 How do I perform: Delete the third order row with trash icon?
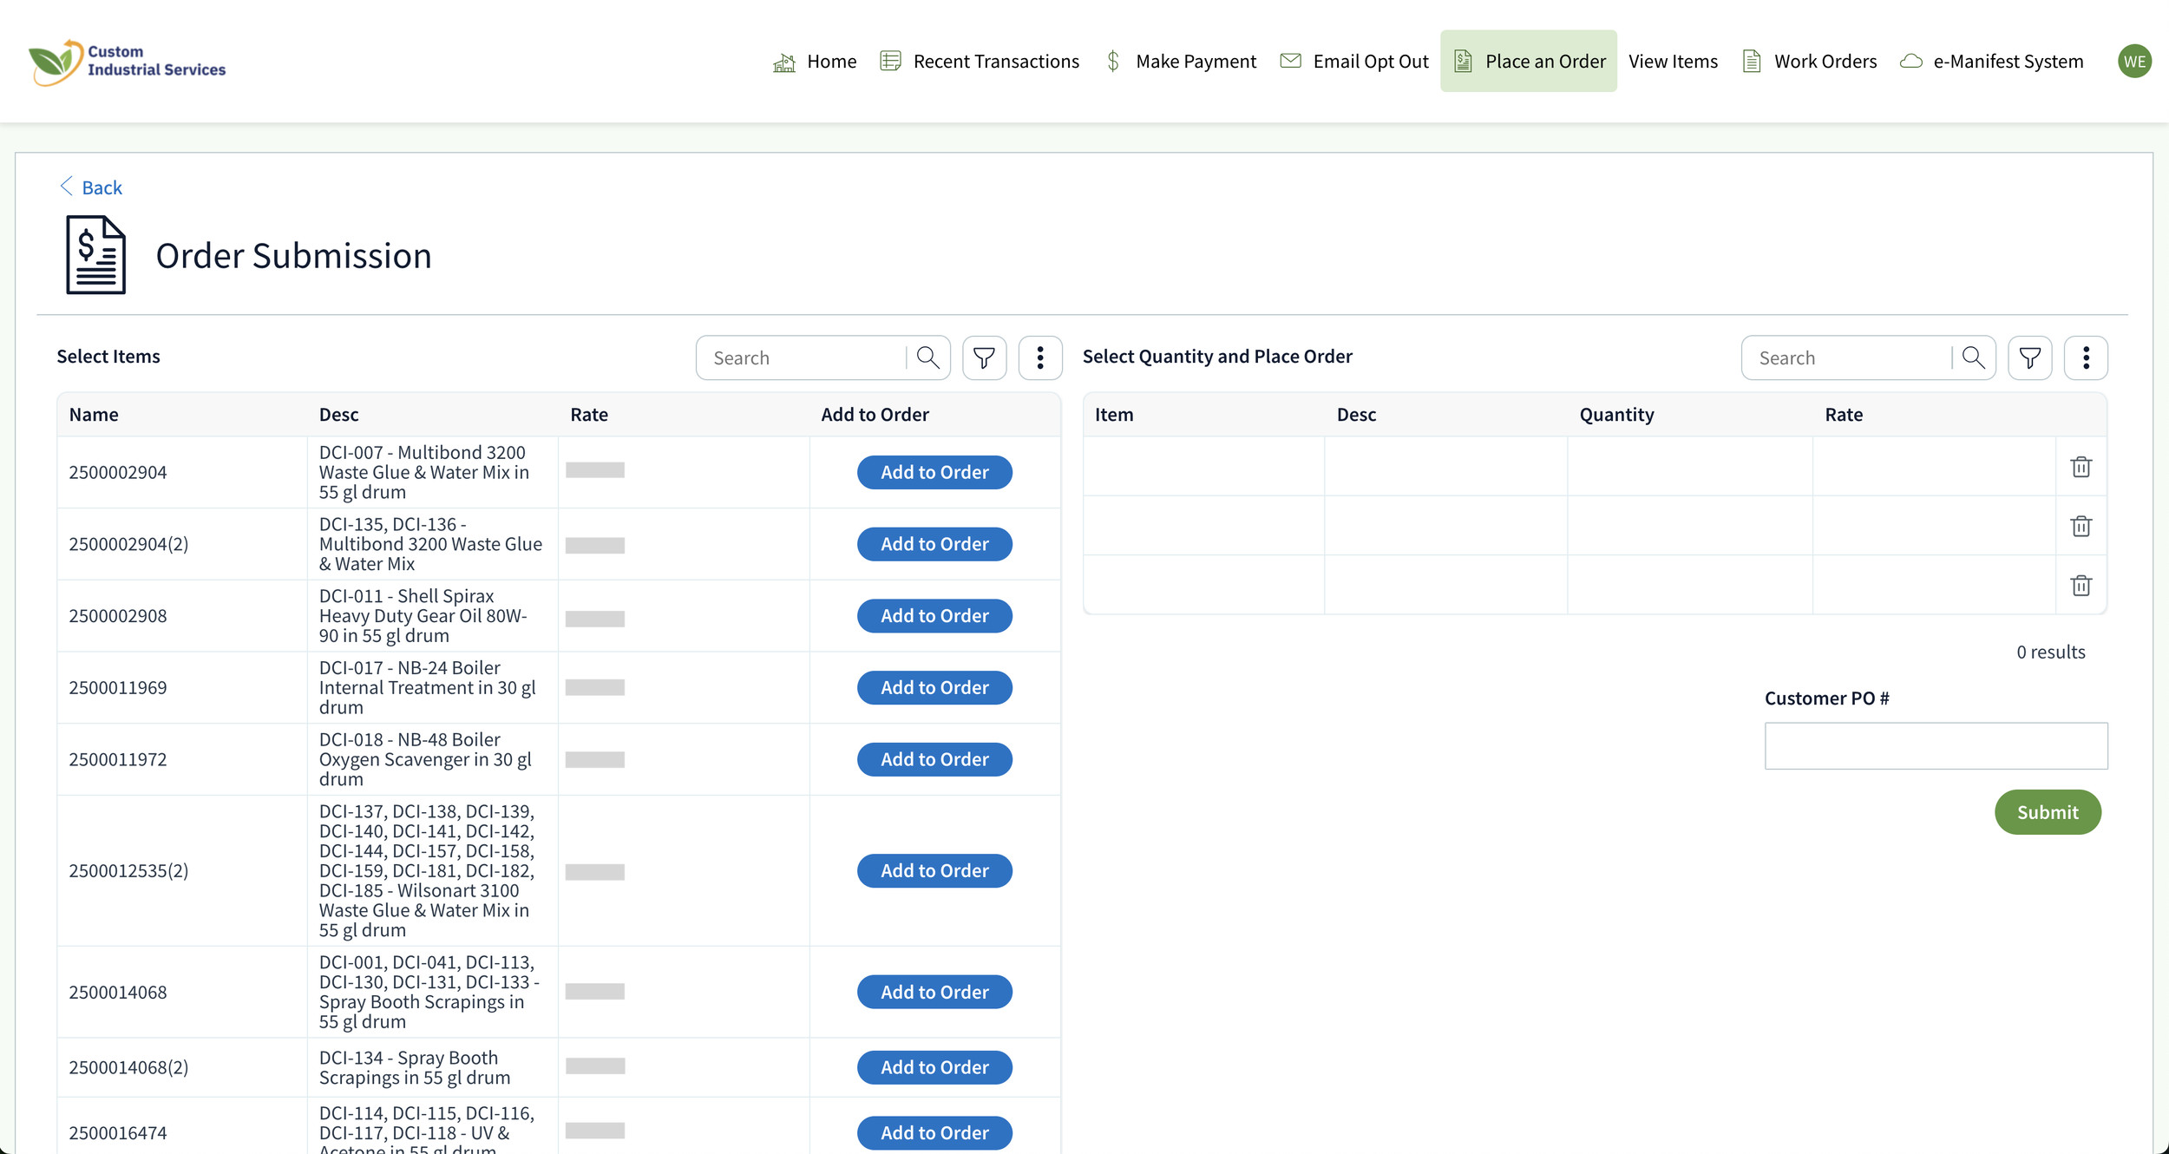(x=2081, y=586)
